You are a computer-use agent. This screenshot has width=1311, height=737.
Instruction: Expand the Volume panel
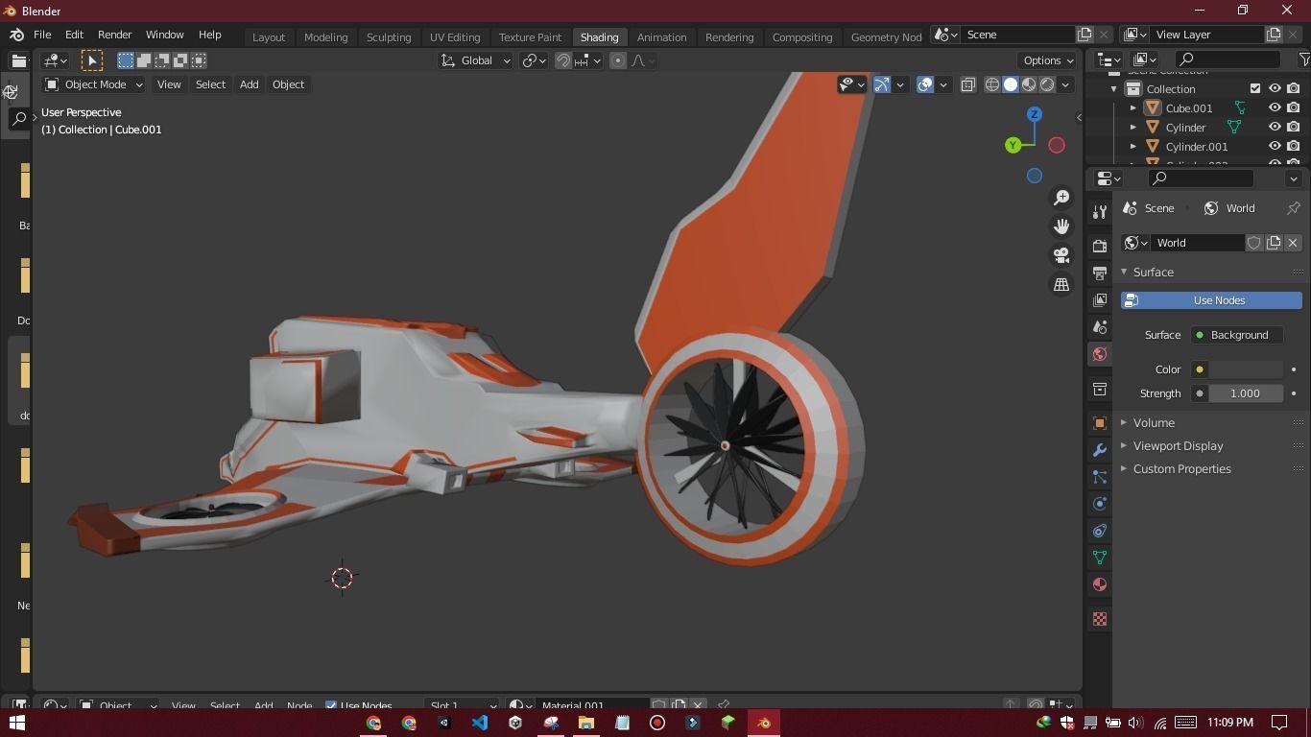(x=1154, y=422)
